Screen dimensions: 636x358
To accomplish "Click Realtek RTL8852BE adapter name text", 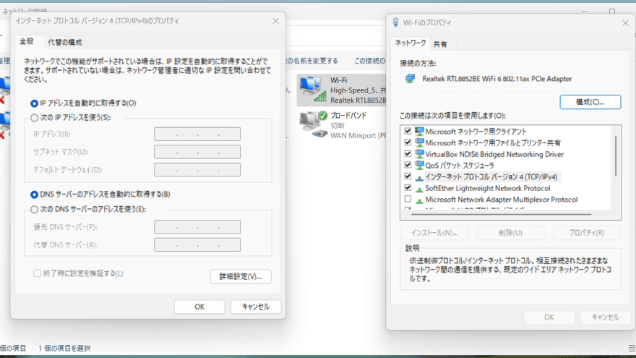I will [x=497, y=79].
